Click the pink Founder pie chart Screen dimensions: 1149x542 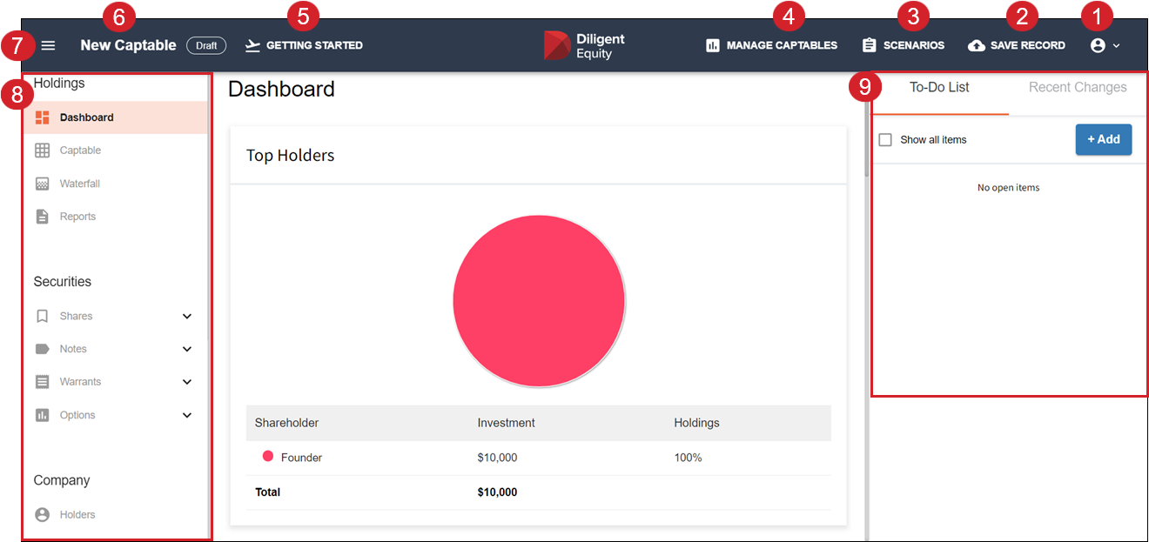coord(539,301)
